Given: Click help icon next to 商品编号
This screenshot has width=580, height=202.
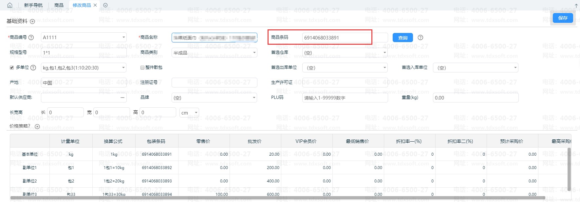Looking at the screenshot, I should click(31, 38).
